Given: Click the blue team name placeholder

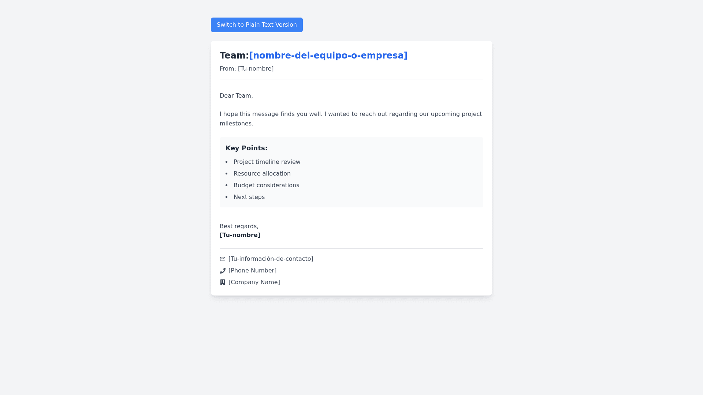Looking at the screenshot, I should click(328, 56).
